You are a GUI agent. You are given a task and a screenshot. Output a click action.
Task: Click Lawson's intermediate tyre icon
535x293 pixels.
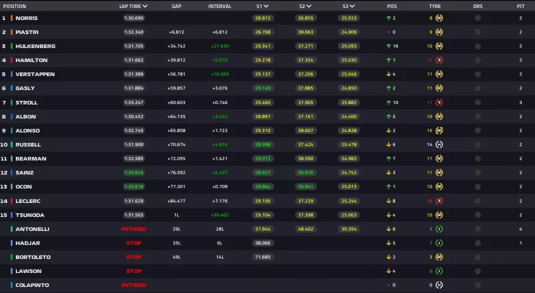[439, 271]
